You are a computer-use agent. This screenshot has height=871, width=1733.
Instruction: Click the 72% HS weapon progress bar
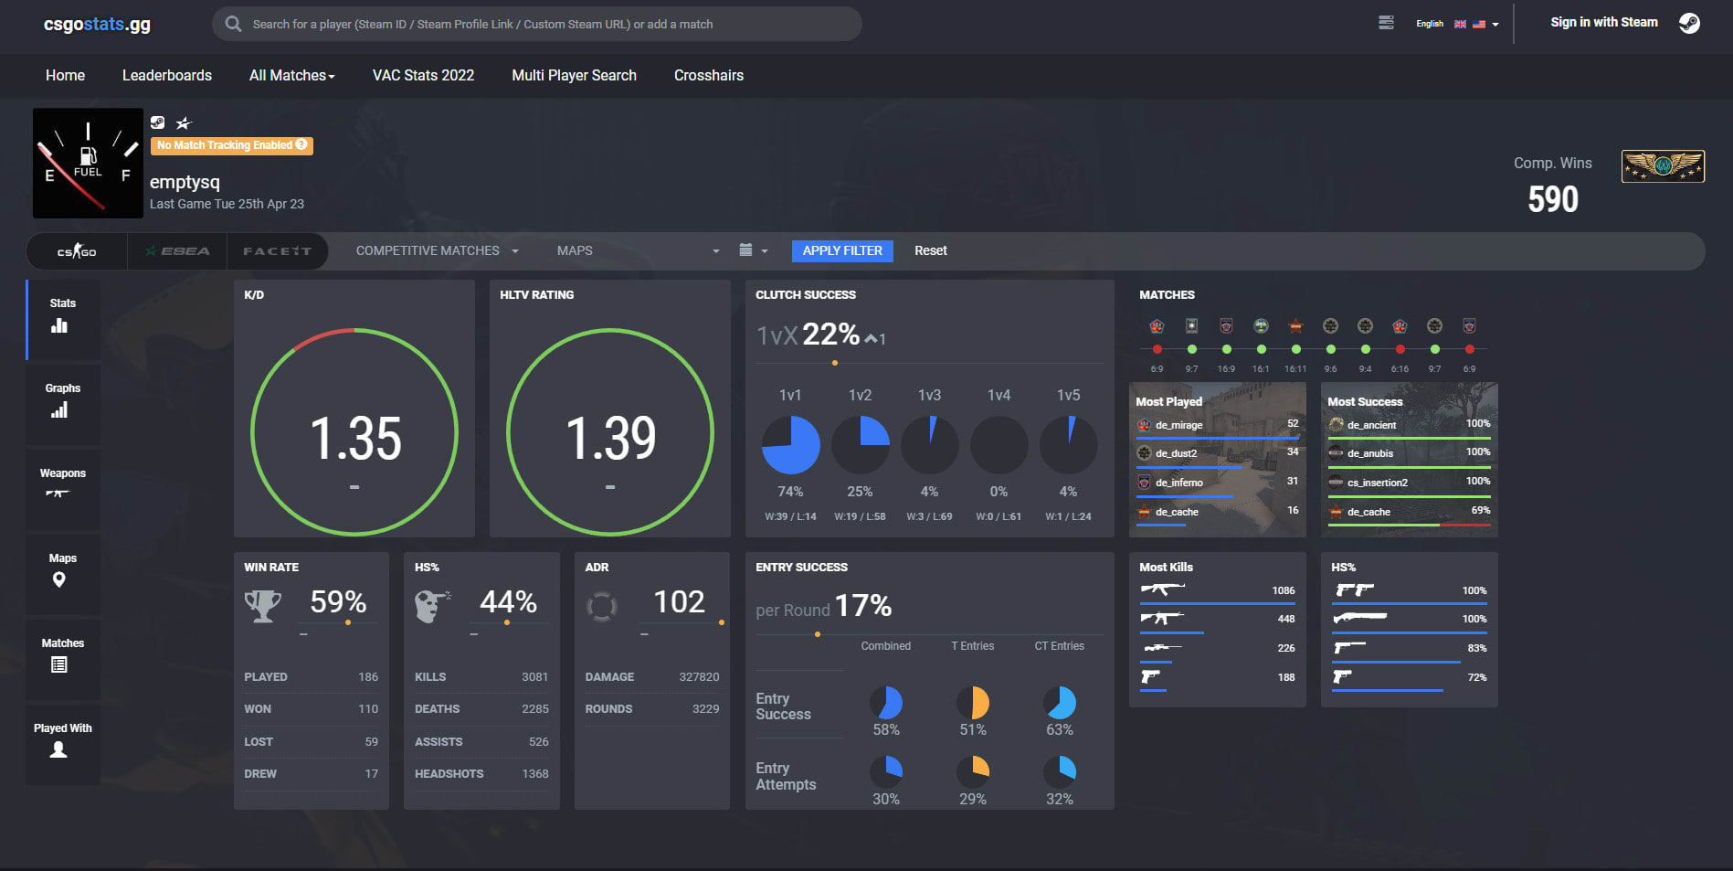[1388, 691]
